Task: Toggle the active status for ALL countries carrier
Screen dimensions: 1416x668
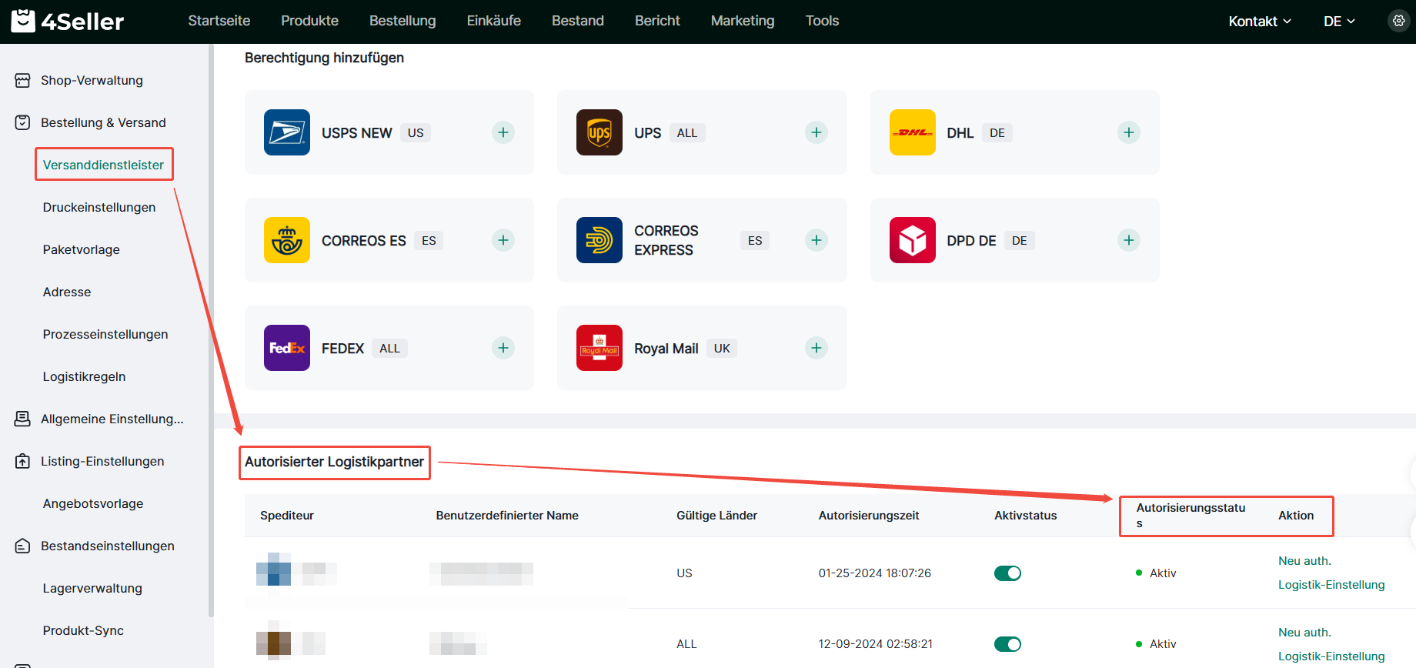Action: click(1007, 644)
